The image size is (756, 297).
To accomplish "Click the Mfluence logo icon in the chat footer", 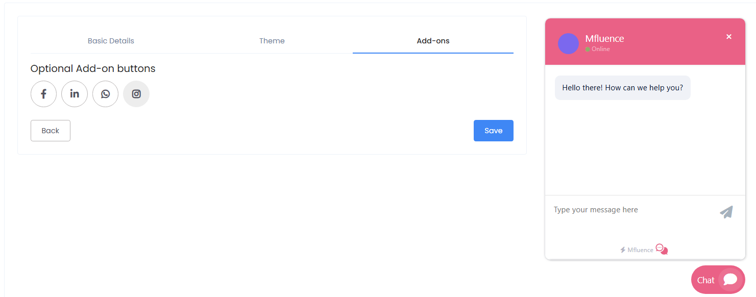I will coord(662,249).
